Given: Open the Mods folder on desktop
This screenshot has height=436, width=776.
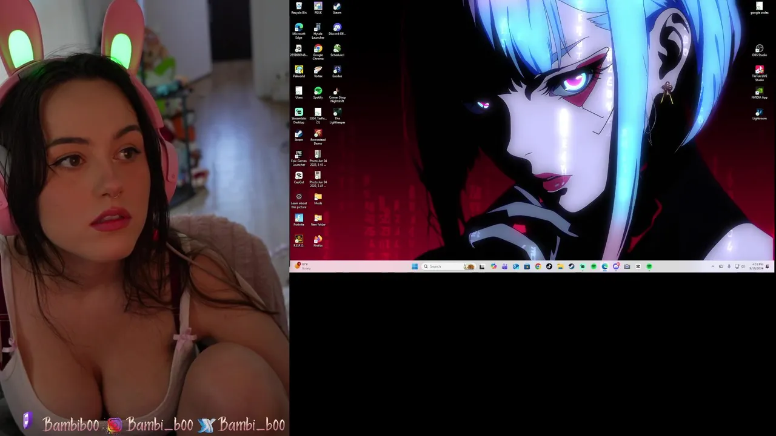Looking at the screenshot, I should point(318,199).
